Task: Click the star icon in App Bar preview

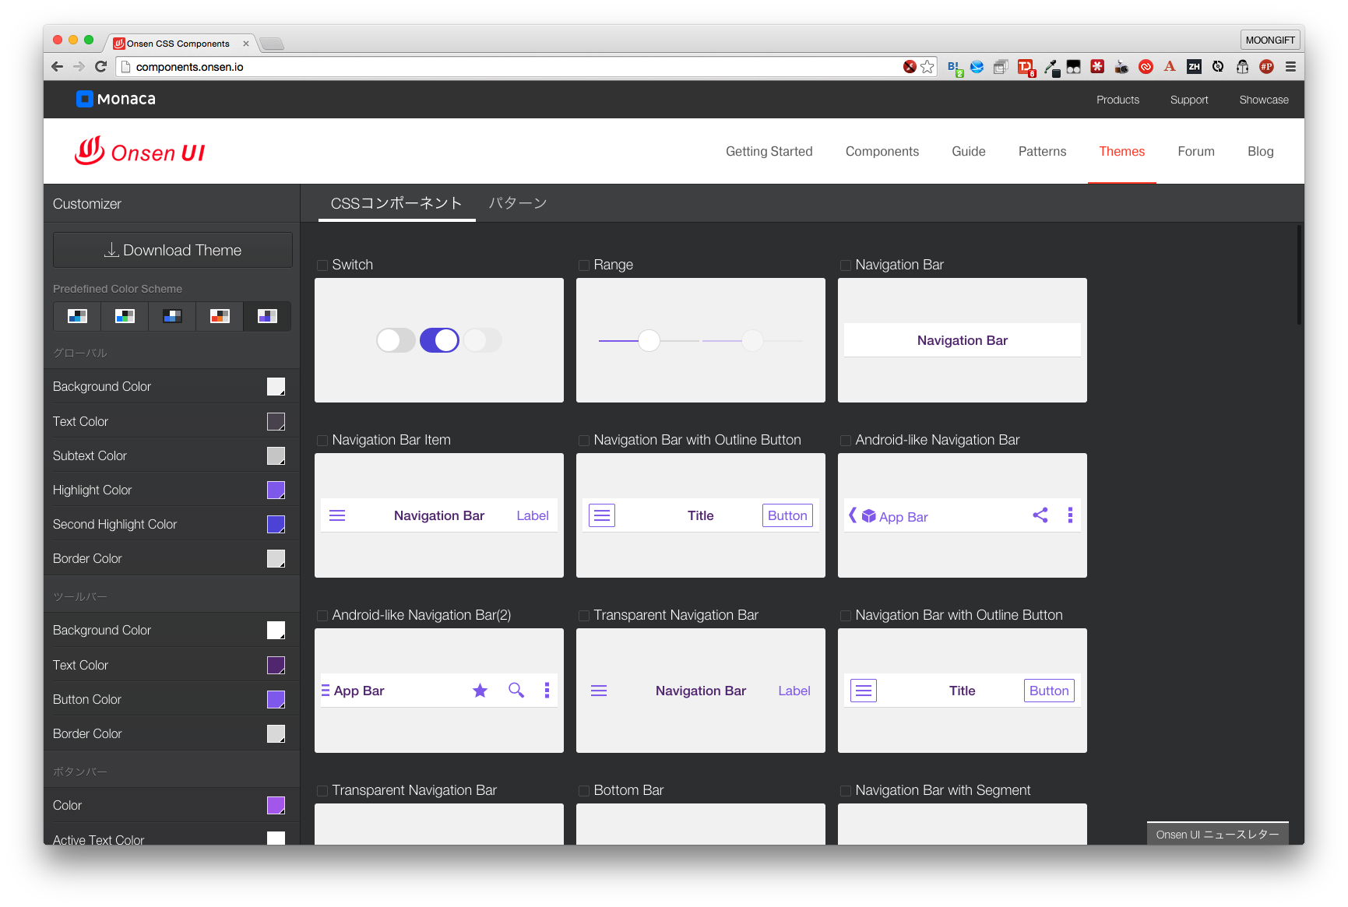Action: point(480,691)
